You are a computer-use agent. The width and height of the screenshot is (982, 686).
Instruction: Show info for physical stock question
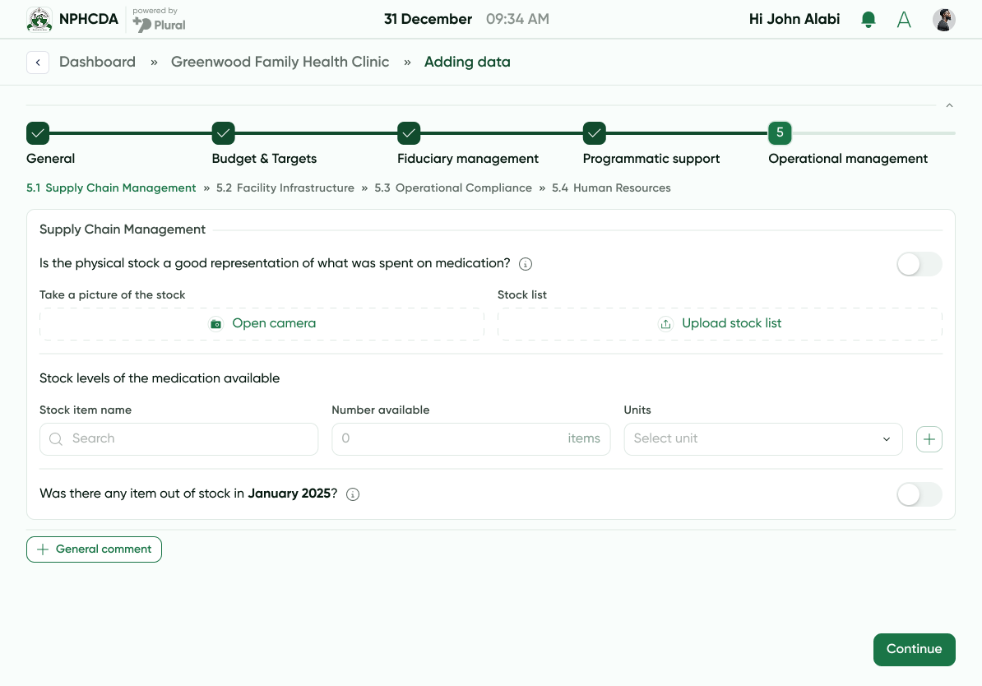click(x=526, y=264)
